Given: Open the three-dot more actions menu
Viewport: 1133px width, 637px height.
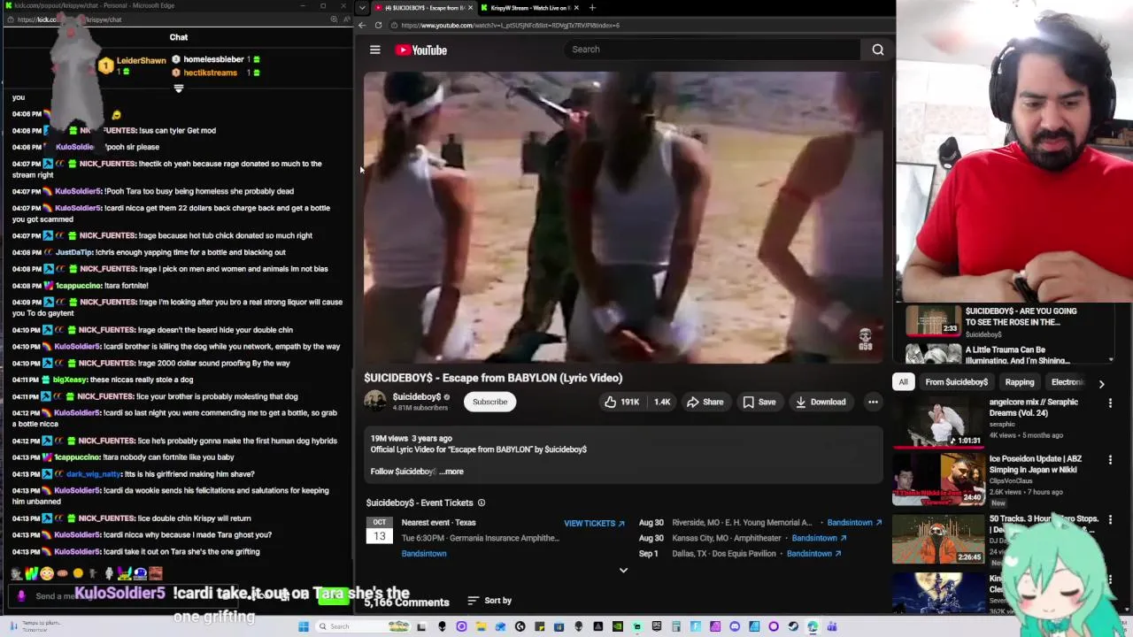Looking at the screenshot, I should (873, 402).
